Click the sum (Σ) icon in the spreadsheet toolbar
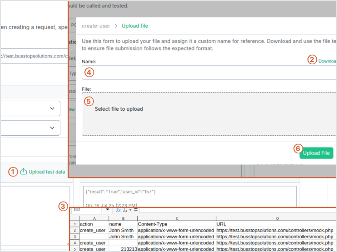The width and height of the screenshot is (337, 252). [x=125, y=210]
